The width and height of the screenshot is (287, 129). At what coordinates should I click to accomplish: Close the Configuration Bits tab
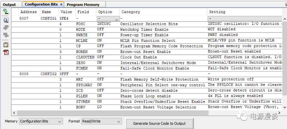(x=61, y=4)
